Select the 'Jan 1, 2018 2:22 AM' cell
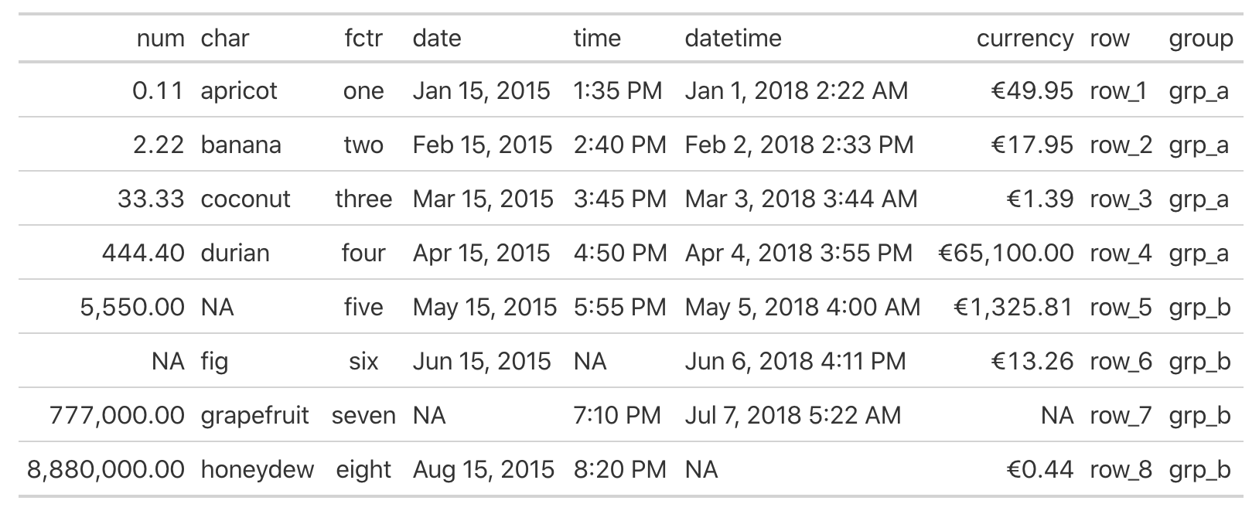Screen dimensions: 1259x521 (796, 91)
